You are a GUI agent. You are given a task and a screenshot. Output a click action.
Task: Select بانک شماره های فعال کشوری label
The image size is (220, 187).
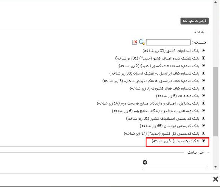pos(164,88)
